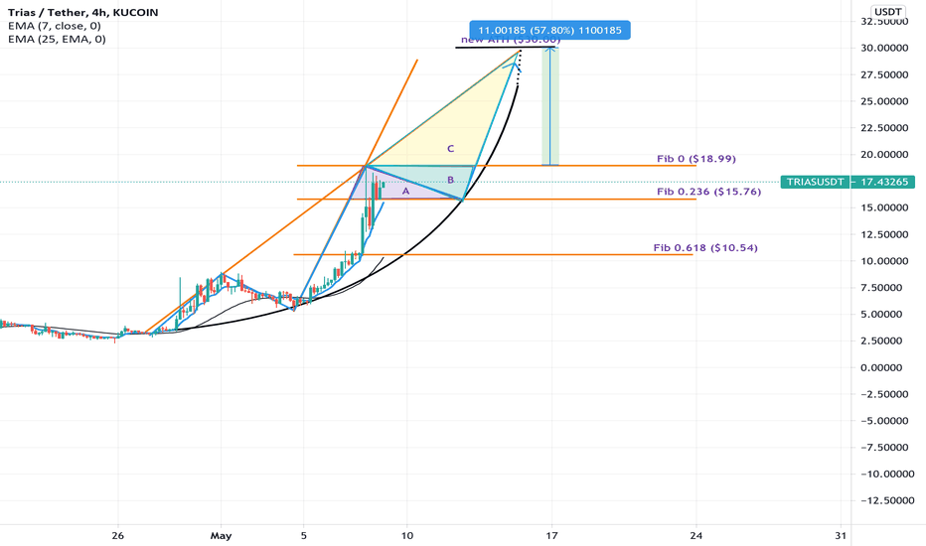Screen dimensions: 926x546
Task: Click the 'Fib 0.618 ($10.54)' label
Action: [x=705, y=248]
